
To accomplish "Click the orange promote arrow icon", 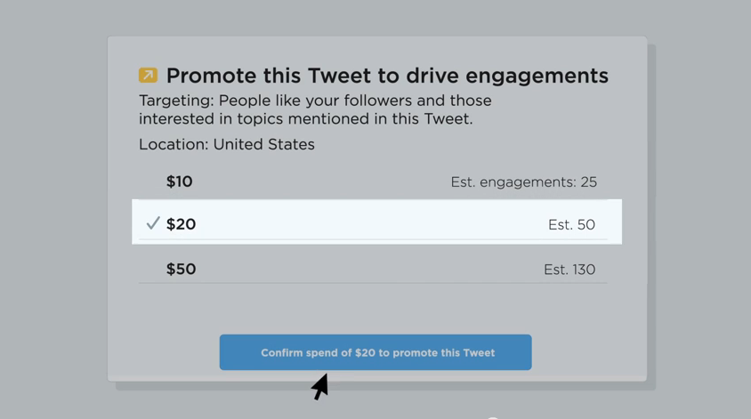I will coord(148,76).
